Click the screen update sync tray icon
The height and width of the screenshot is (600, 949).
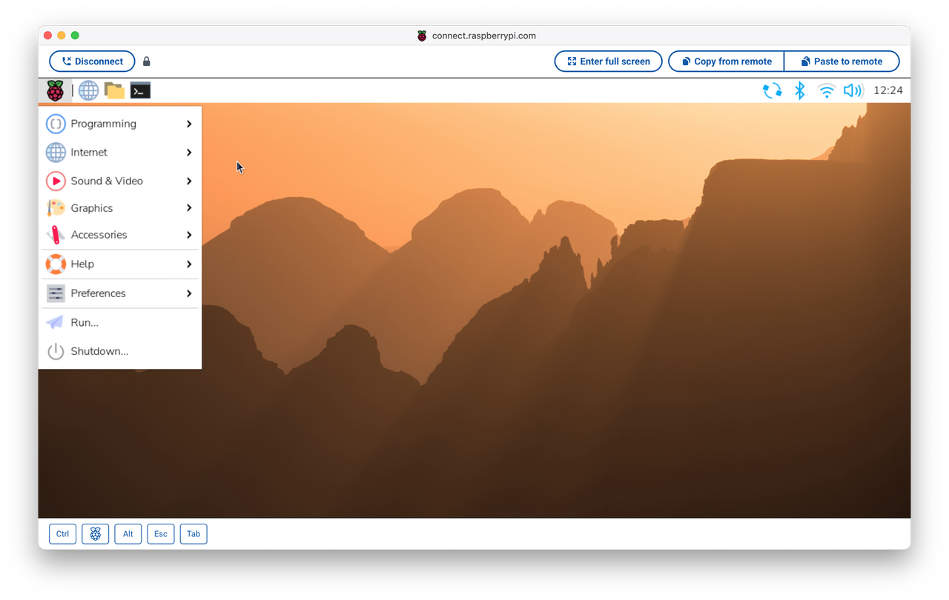coord(773,90)
